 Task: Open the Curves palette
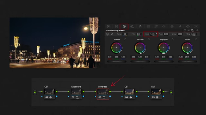coord(156,27)
